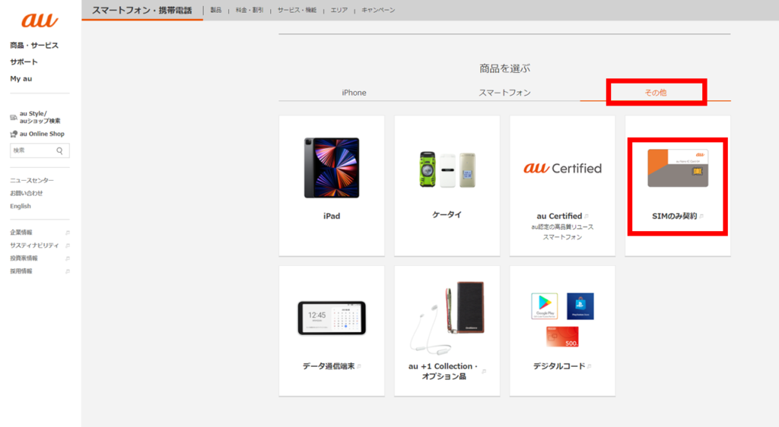This screenshot has width=779, height=427.
Task: Click au認定の高品質リユーススマートフォン description
Action: point(562,232)
